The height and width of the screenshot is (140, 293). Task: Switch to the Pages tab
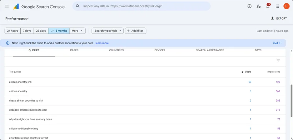pyautogui.click(x=74, y=50)
